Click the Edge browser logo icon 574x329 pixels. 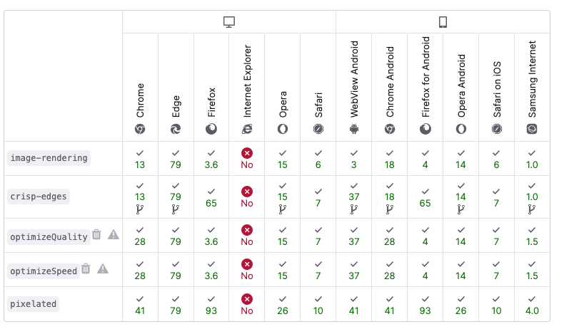tap(176, 129)
